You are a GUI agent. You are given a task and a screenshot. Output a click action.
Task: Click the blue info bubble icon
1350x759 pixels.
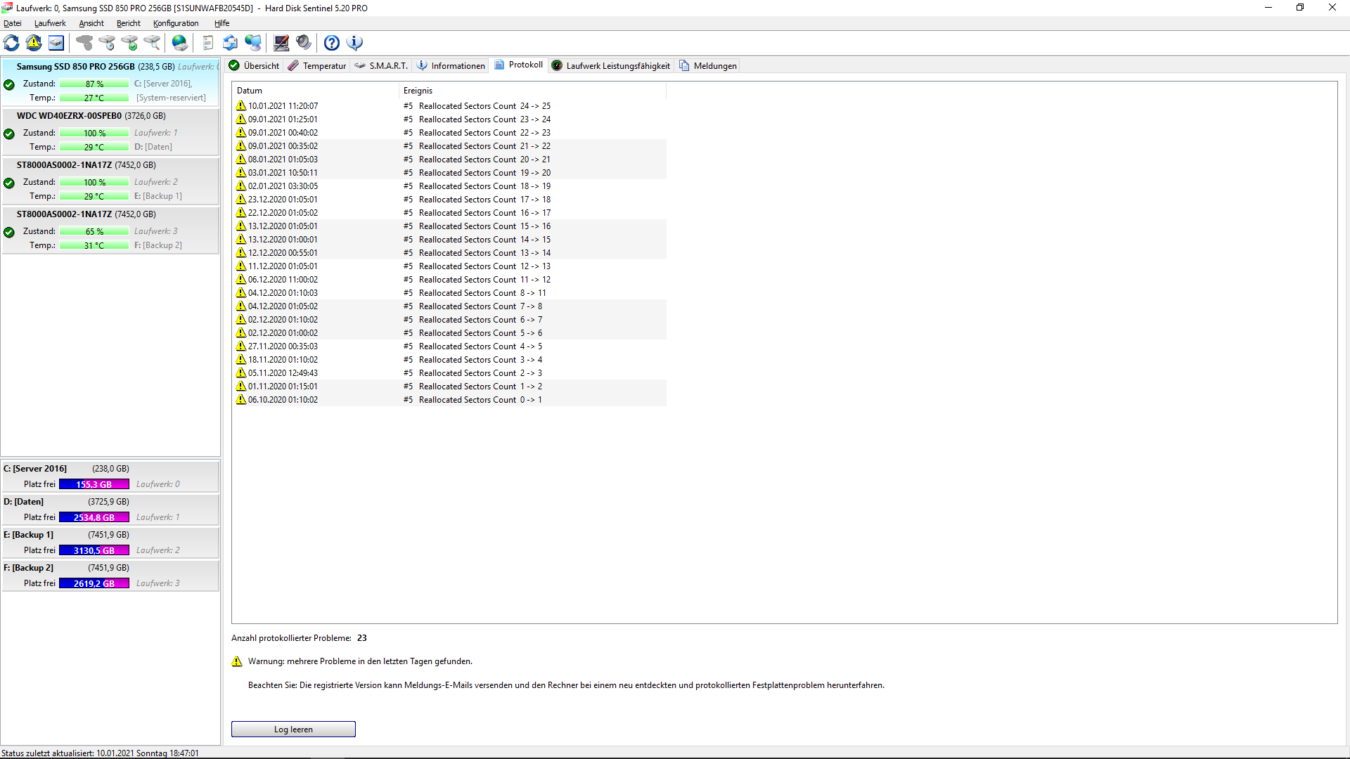pyautogui.click(x=355, y=43)
